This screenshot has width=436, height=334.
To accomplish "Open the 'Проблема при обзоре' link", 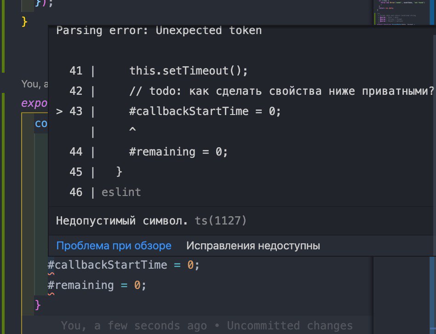I will coord(114,246).
